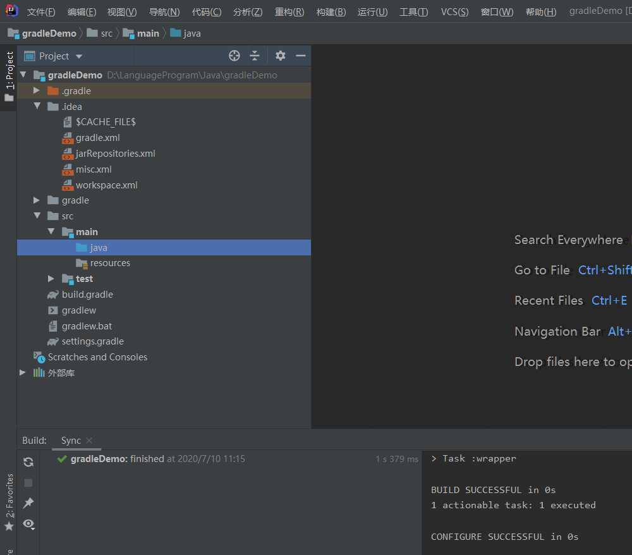Click the 'Search Everywhere' hint text
The height and width of the screenshot is (555, 632).
point(568,240)
